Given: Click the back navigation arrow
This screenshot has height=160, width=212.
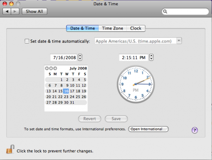Looking at the screenshot, I should (x=7, y=12).
